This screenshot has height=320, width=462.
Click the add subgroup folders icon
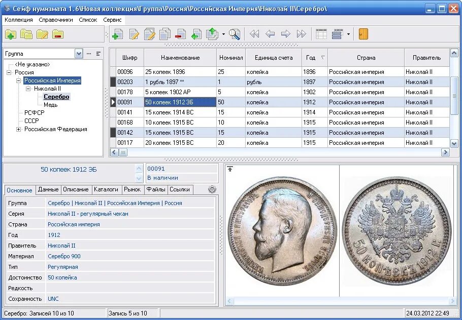[x=26, y=34]
